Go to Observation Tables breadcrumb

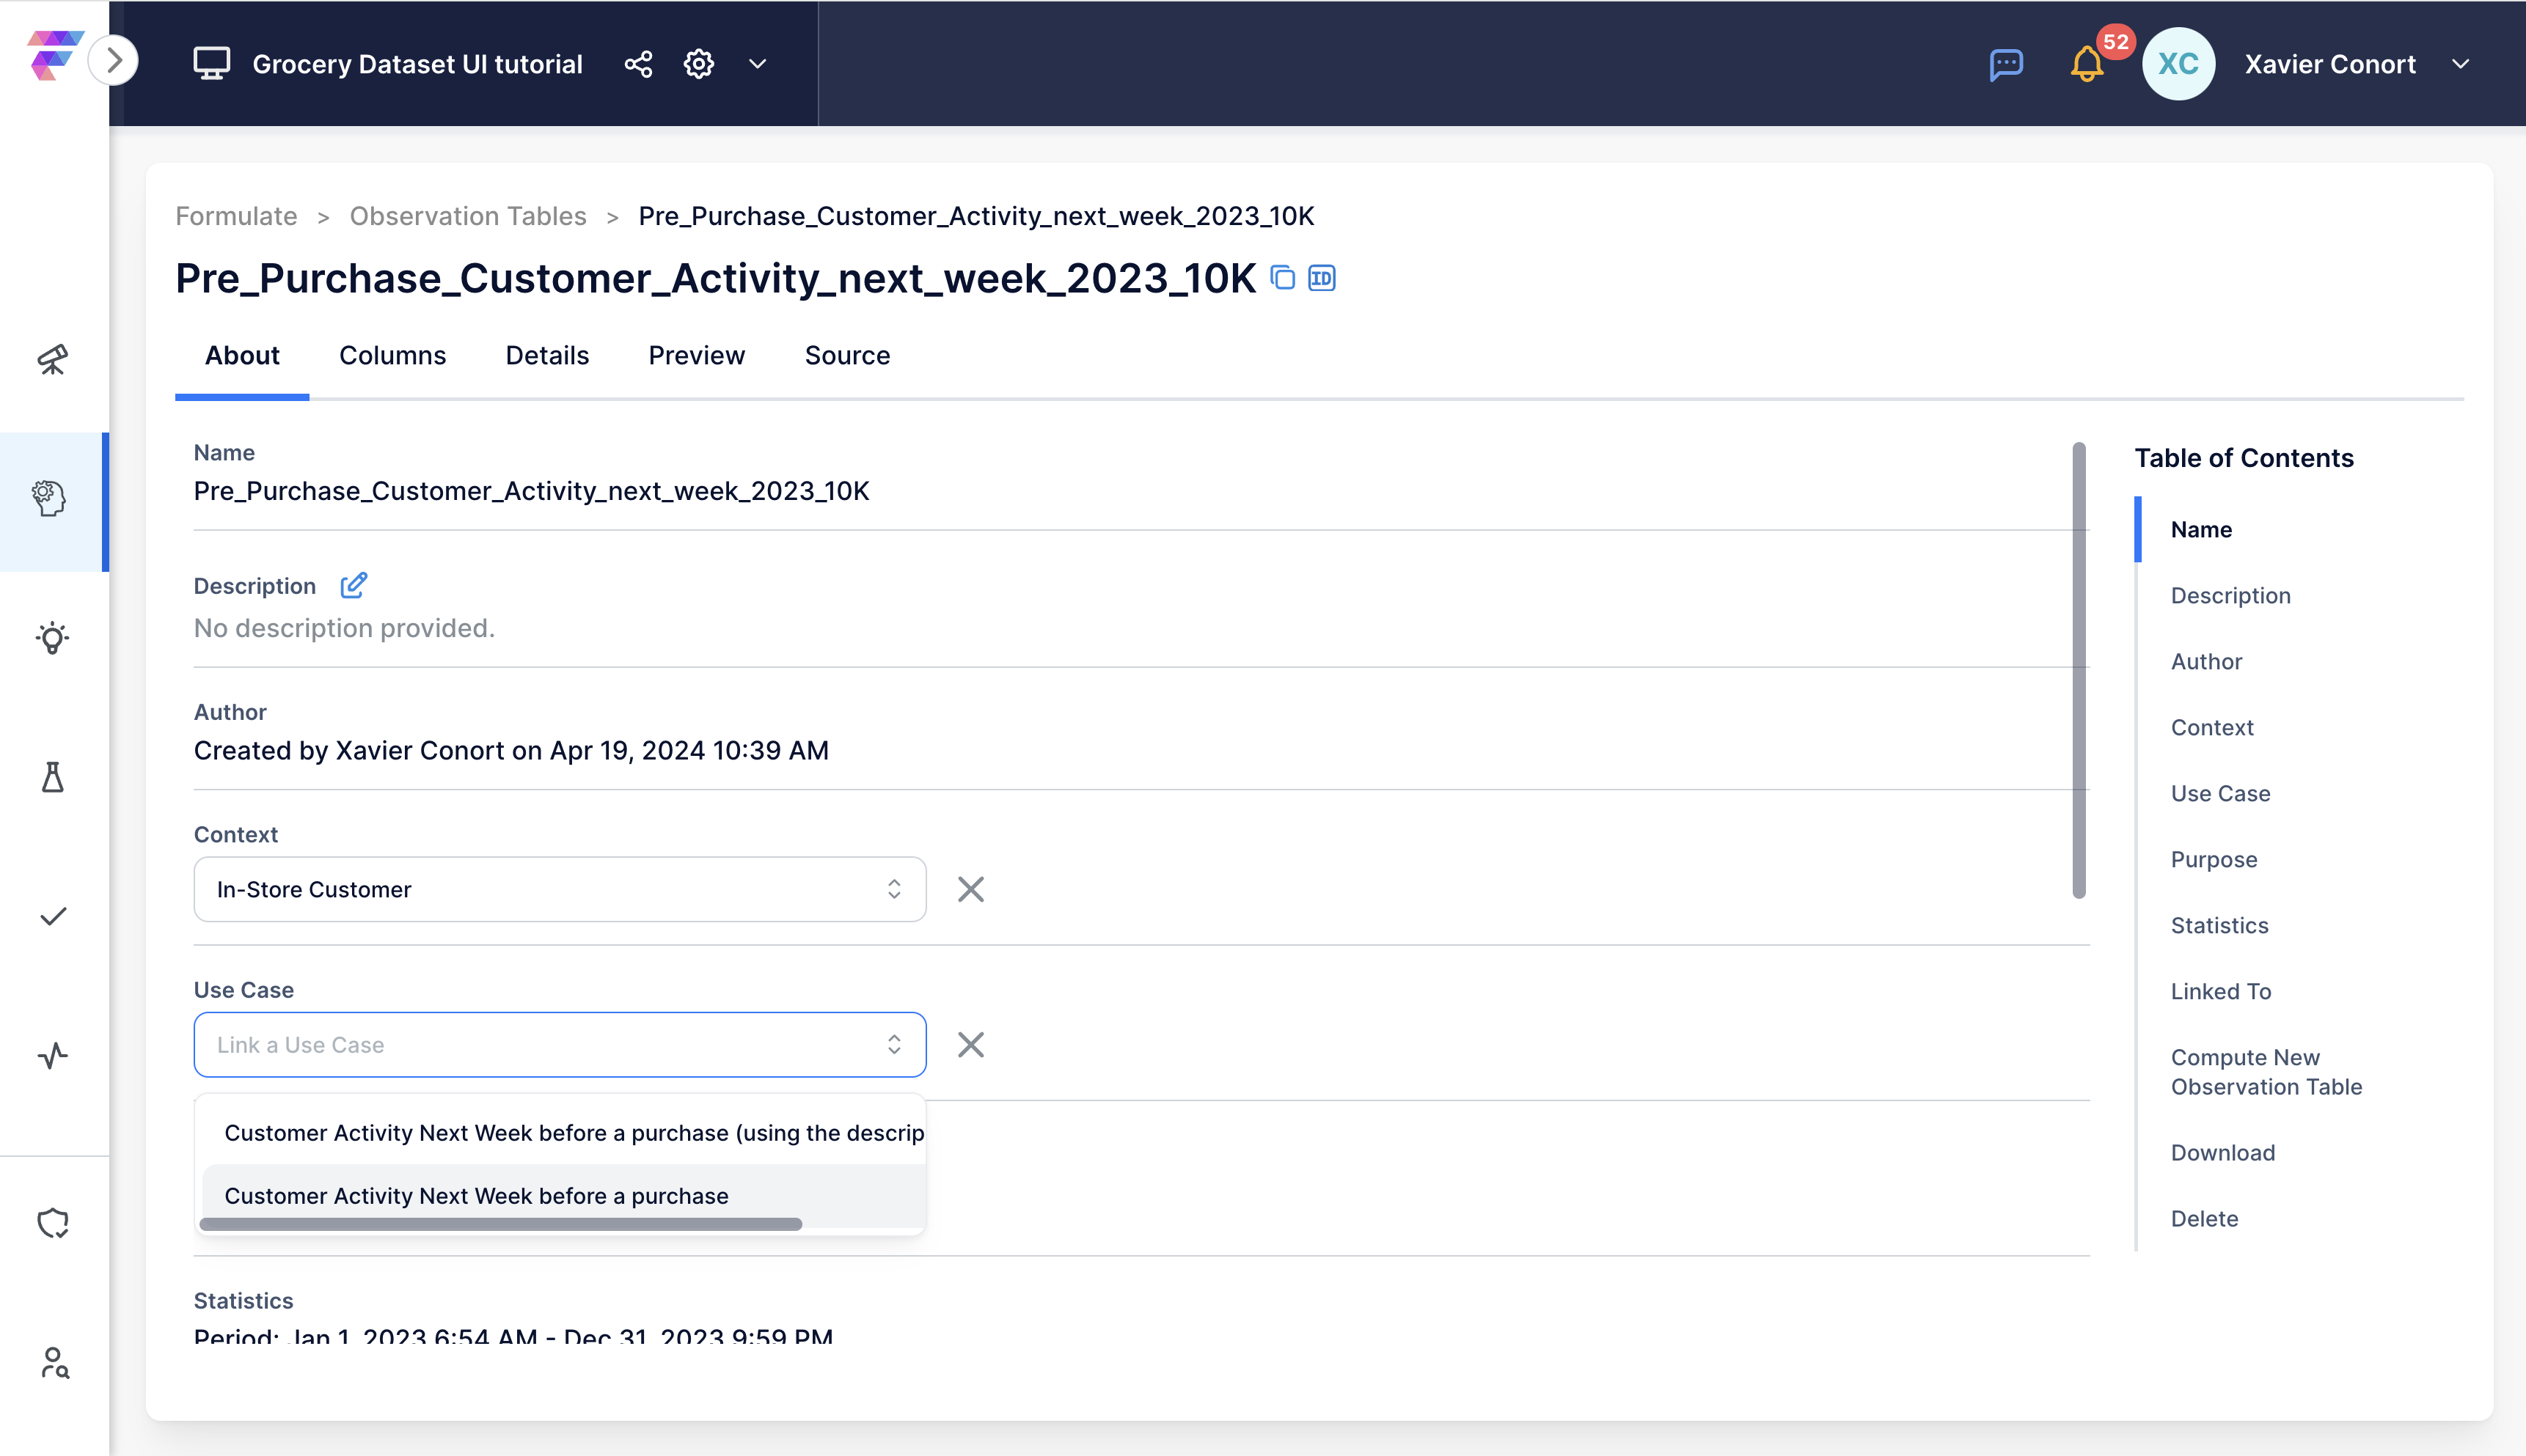(468, 216)
